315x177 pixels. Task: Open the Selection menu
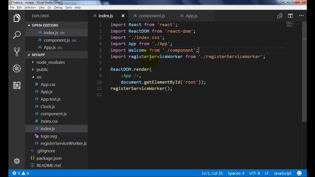pyautogui.click(x=30, y=7)
